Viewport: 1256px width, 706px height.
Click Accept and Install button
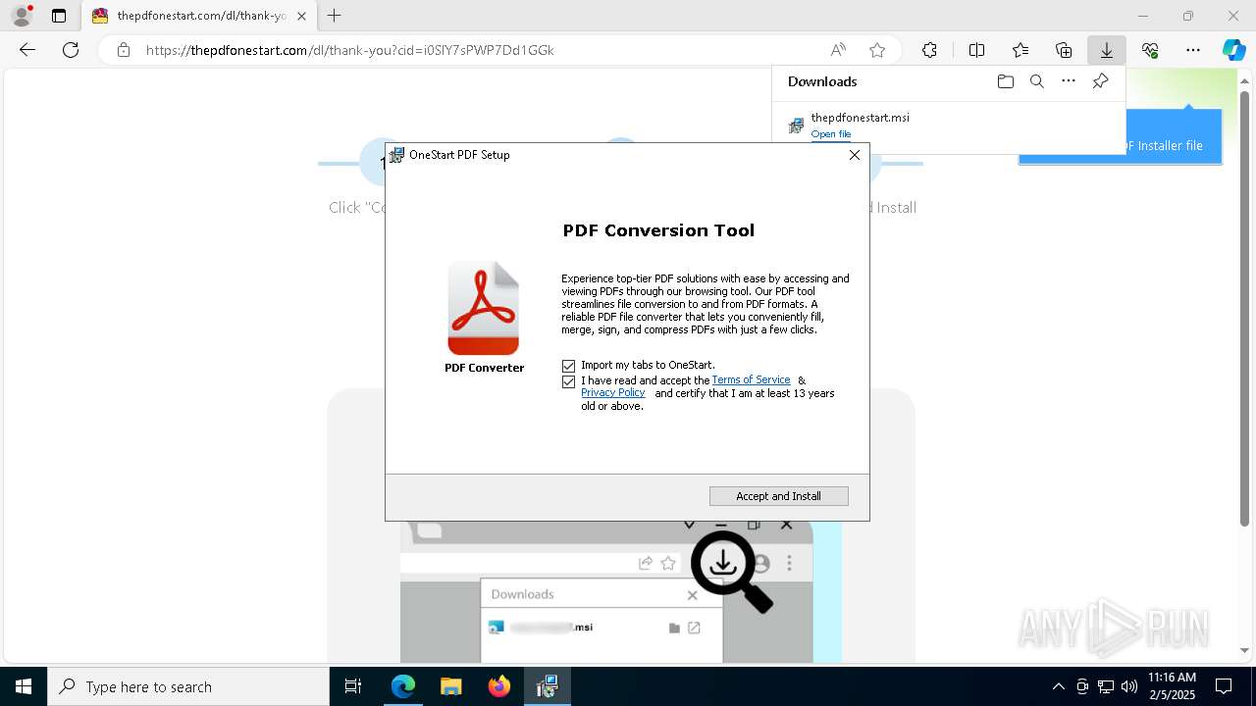tap(778, 496)
